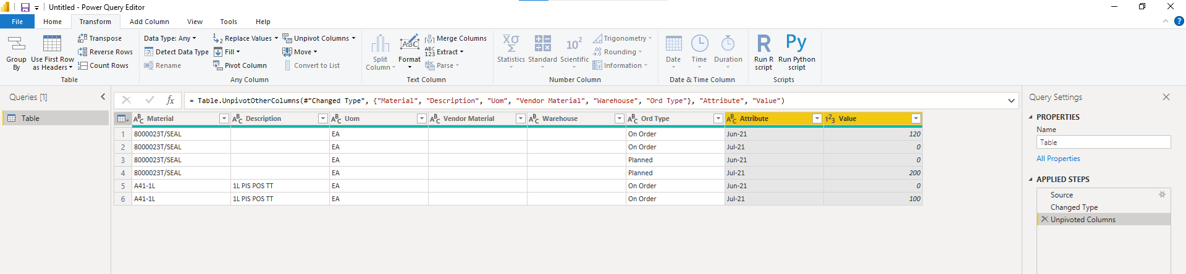Viewport: 1186px width, 274px height.
Task: Click Pivot Column
Action: coord(240,65)
